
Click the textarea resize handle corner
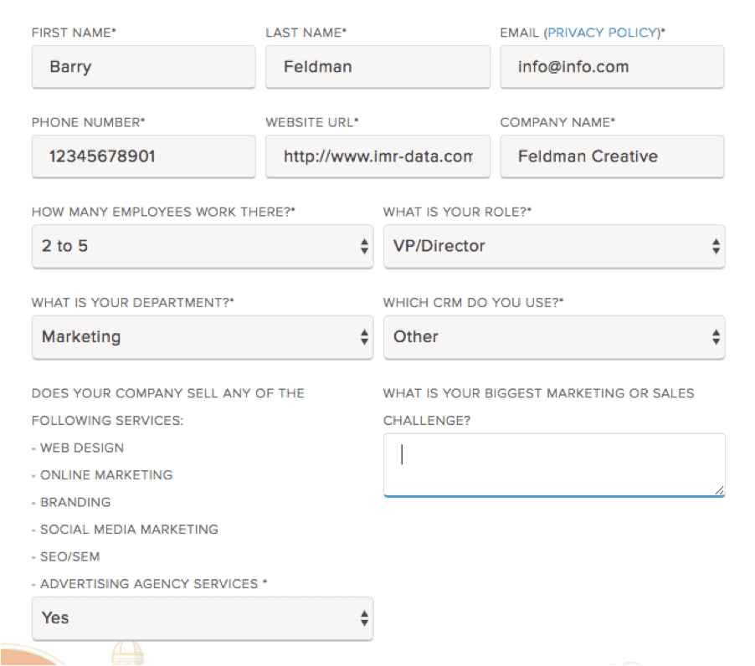point(719,490)
